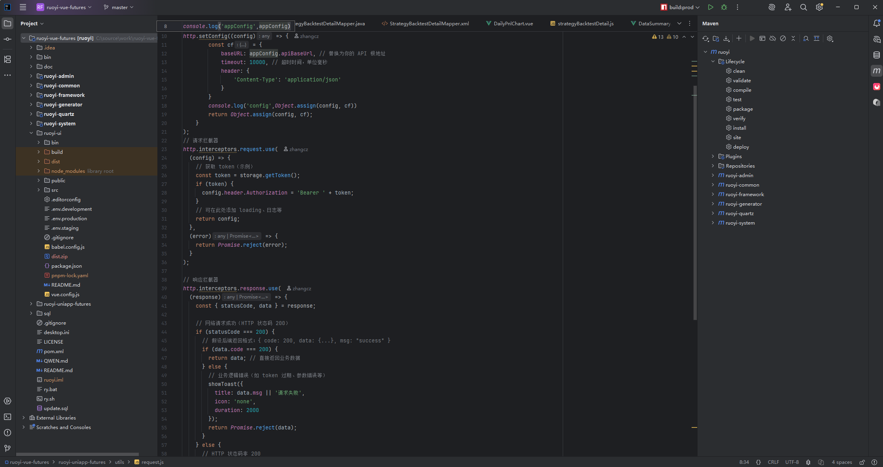
Task: Open the Commit tool window
Action: [x=8, y=39]
